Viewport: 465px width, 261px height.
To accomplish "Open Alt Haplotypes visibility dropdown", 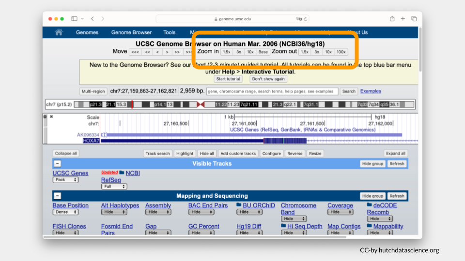I will coord(114,212).
